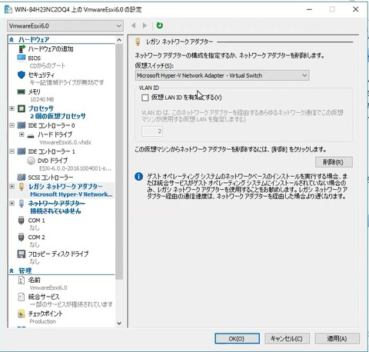Click VmwareEsxi6.0.vhdx entry
Viewport: 369px width, 352px height.
coord(65,142)
